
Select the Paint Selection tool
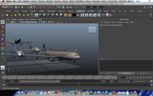pos(3,31)
